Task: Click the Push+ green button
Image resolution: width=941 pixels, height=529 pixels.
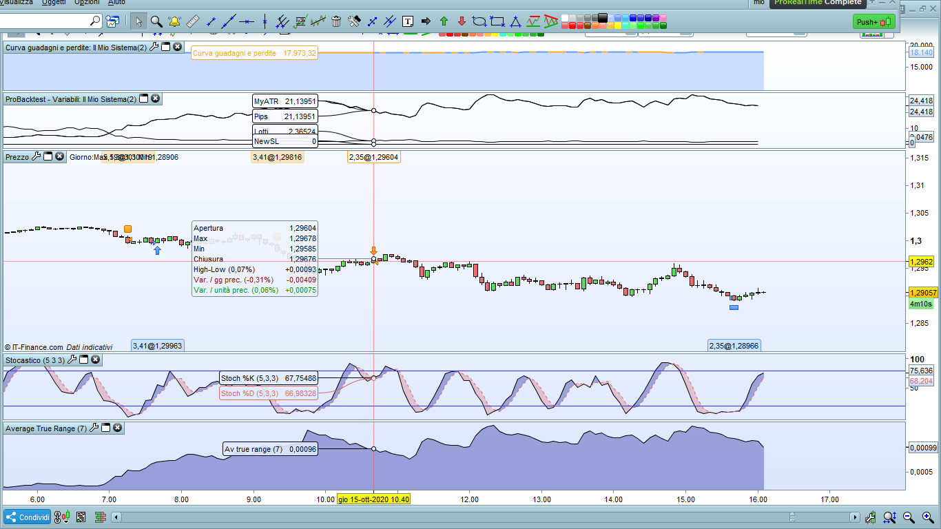Action: (x=873, y=22)
